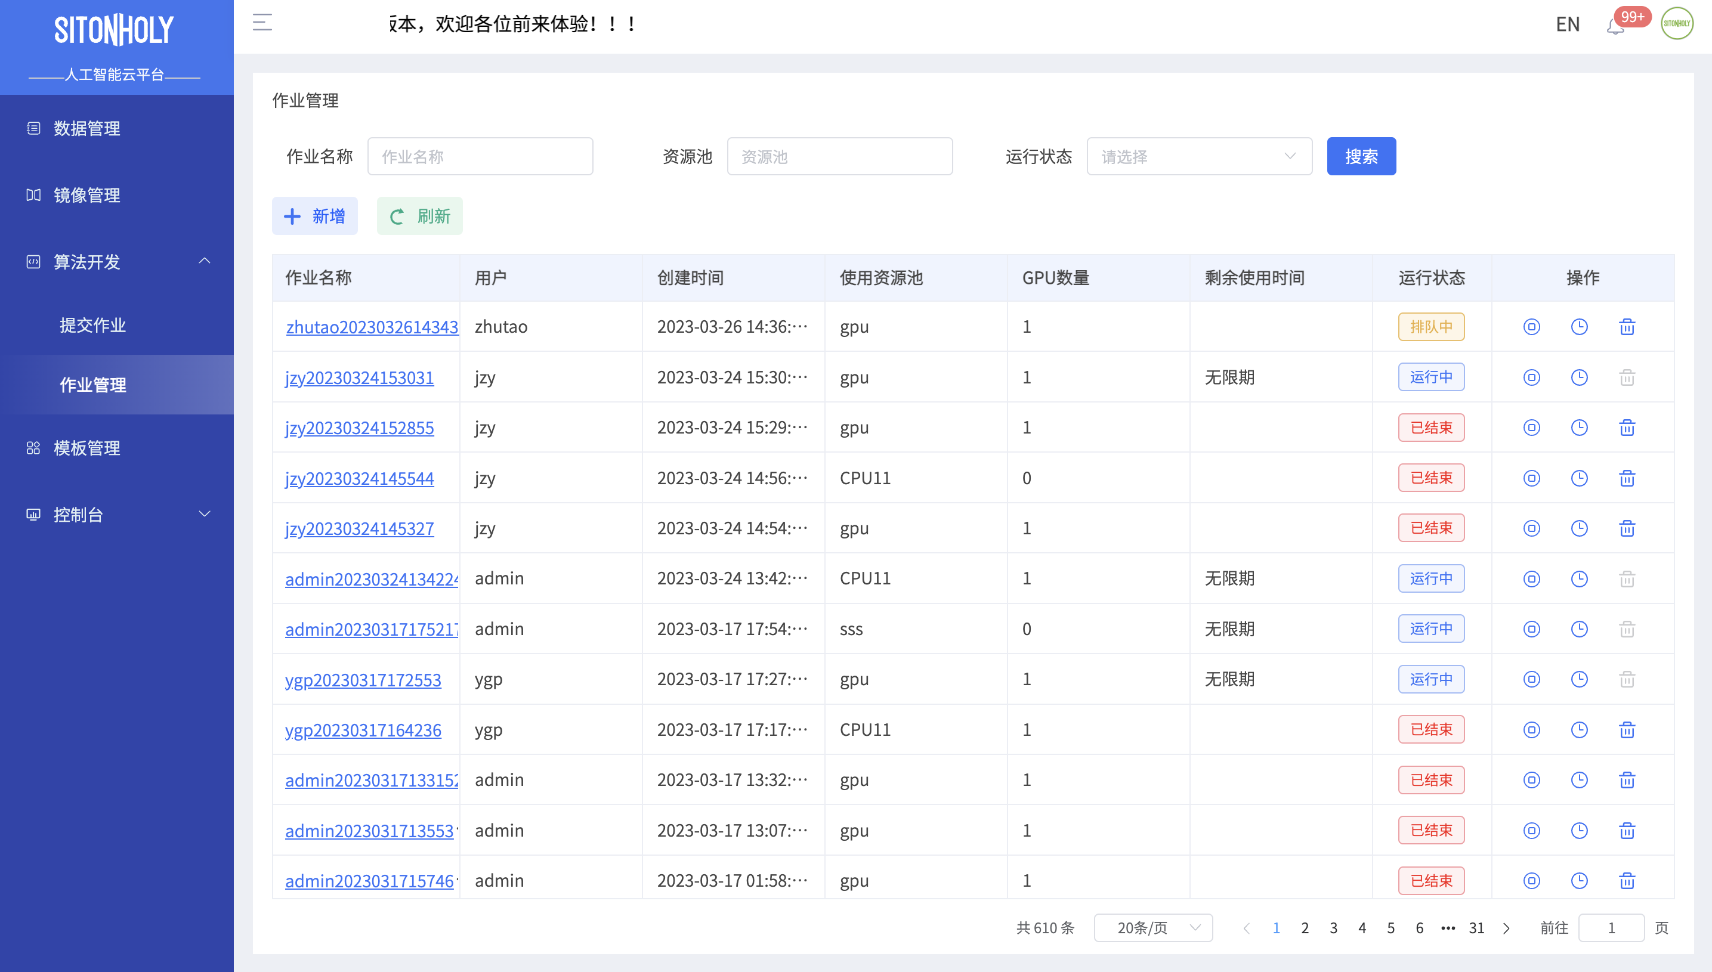
Task: Go to page 6
Action: 1420,927
